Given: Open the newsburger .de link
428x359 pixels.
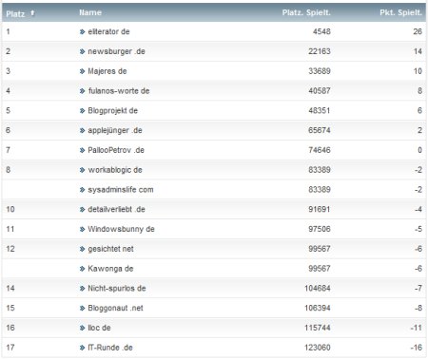Looking at the screenshot, I should (116, 51).
